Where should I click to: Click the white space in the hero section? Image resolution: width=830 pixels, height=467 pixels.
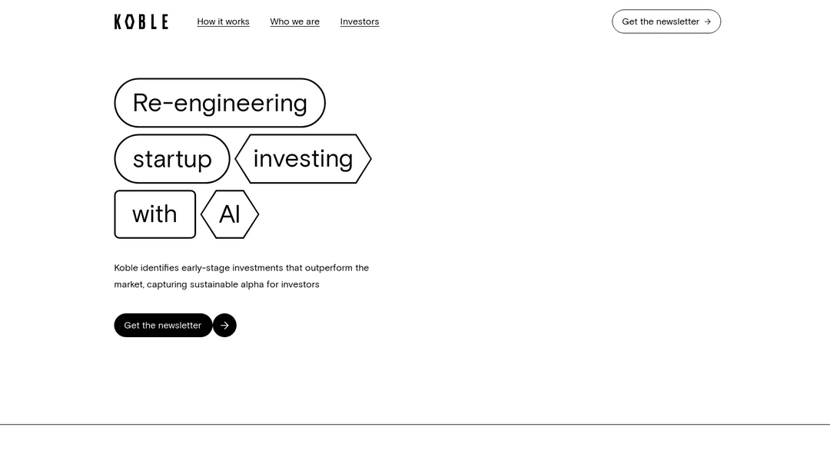538,230
